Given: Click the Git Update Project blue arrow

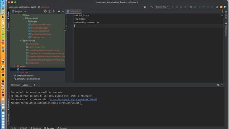Looking at the screenshot, I should coord(195,7).
